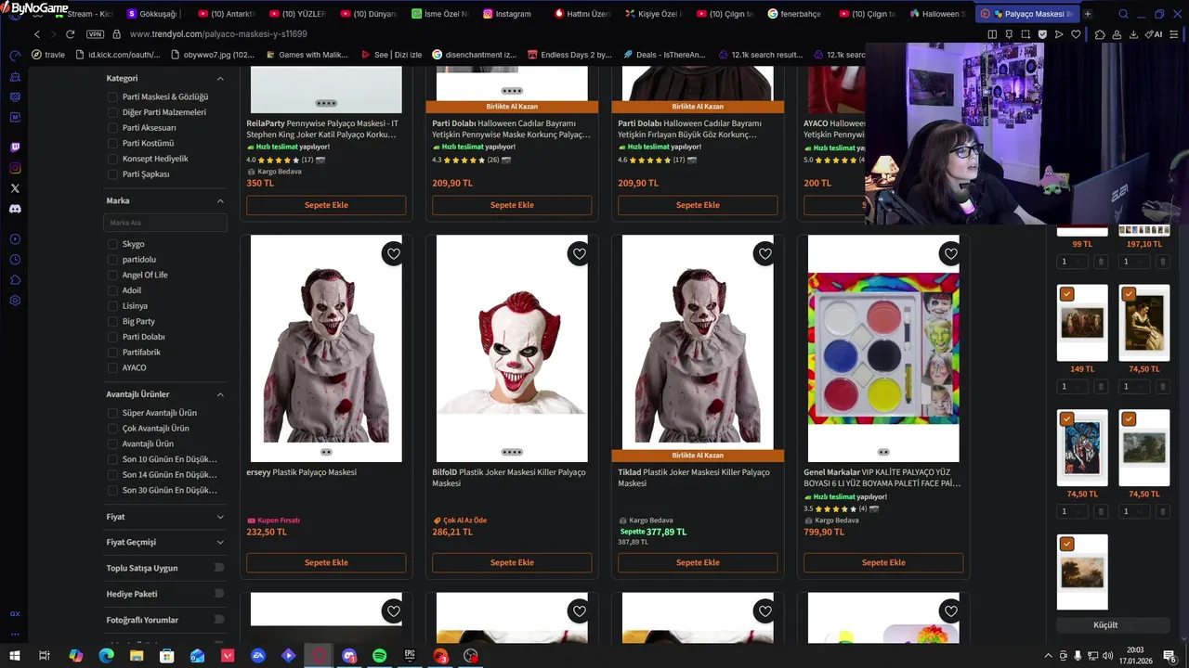This screenshot has height=668, width=1189.
Task: Open notification center in system tray
Action: click(1169, 655)
